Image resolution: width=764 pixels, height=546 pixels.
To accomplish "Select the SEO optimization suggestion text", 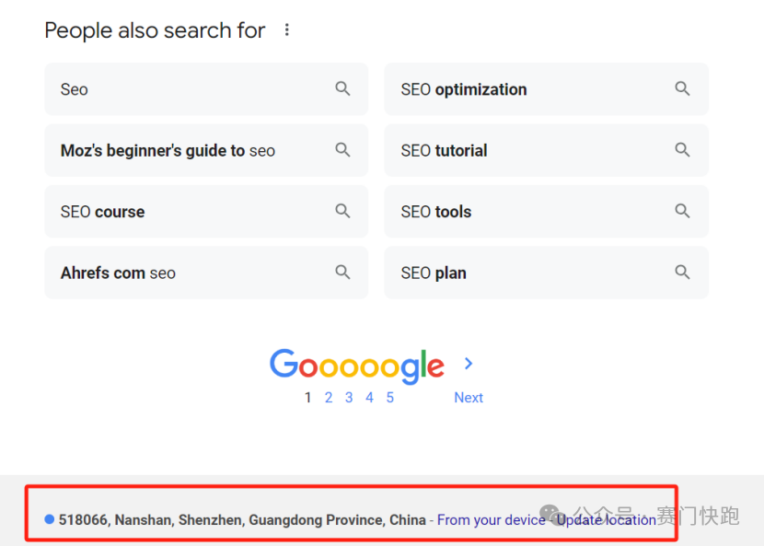I will point(464,89).
